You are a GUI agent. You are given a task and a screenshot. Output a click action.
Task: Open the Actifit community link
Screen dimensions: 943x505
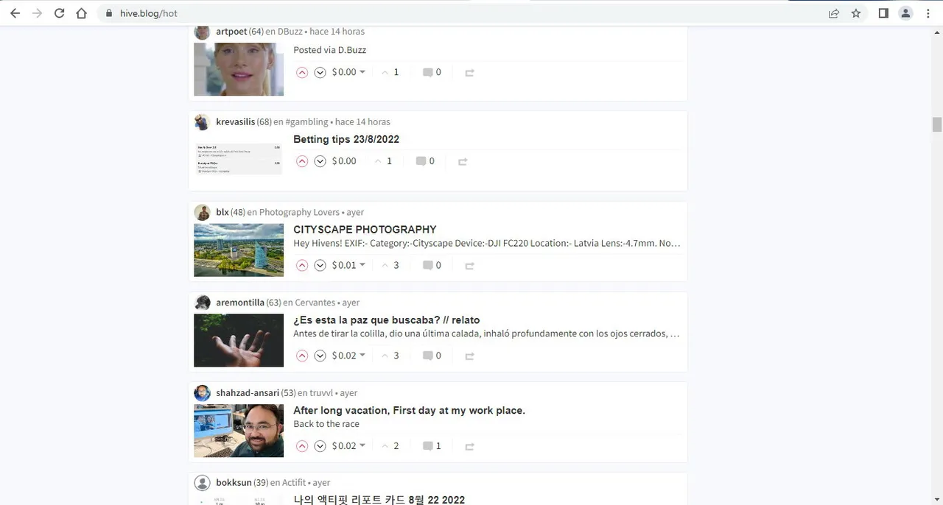tap(293, 483)
